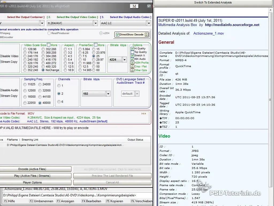Click the analysis panel scroll up arrow

[270, 10]
